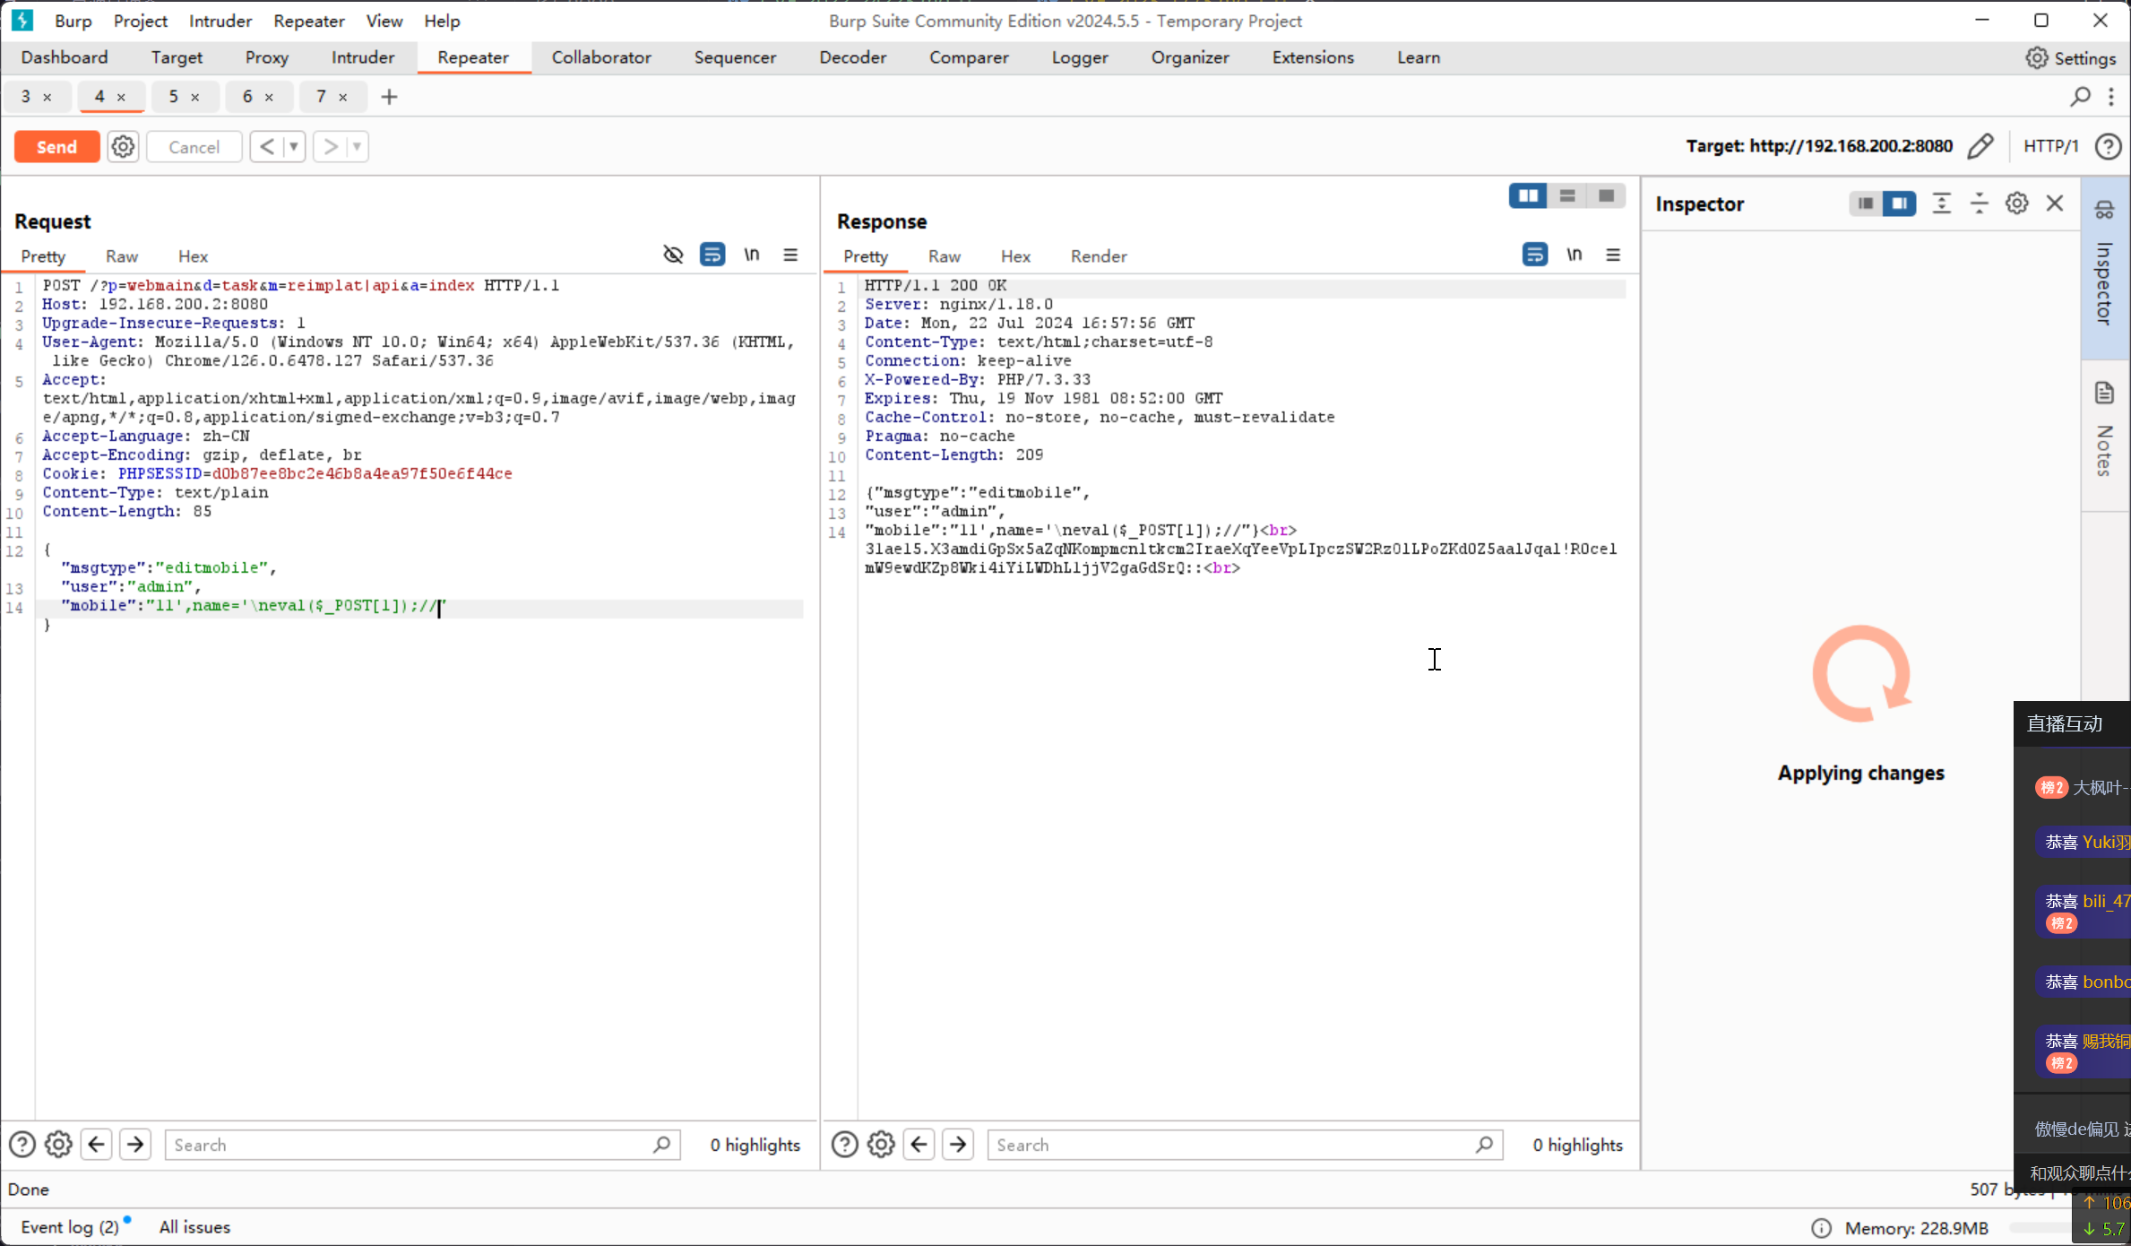Edit target with pencil icon
The image size is (2131, 1246).
(1980, 146)
